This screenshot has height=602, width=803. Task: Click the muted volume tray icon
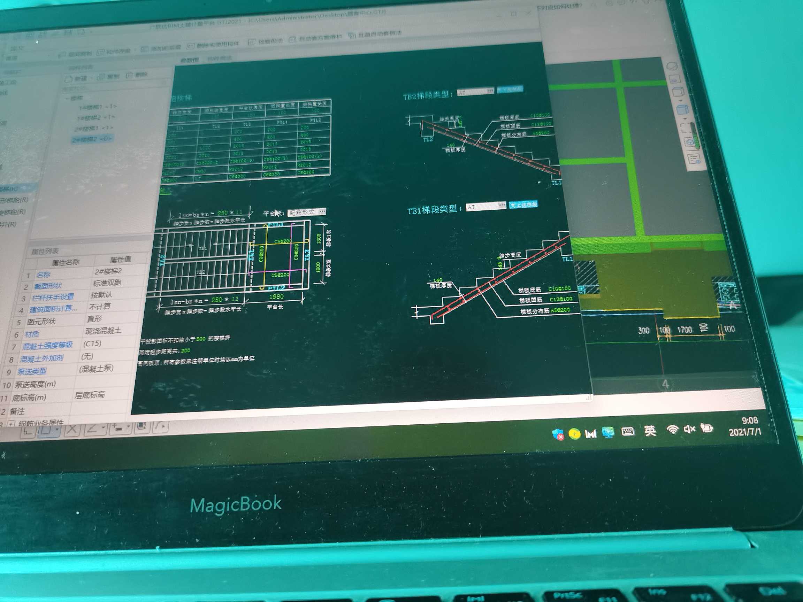(x=689, y=429)
